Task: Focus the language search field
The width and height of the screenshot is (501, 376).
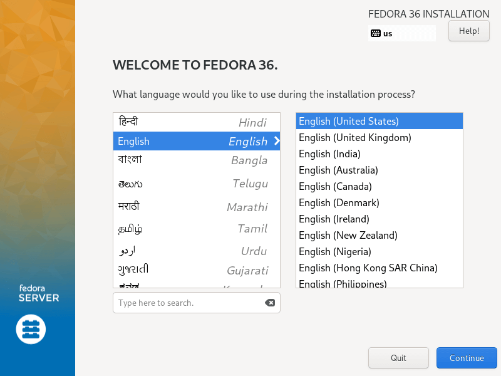Action: 188,303
